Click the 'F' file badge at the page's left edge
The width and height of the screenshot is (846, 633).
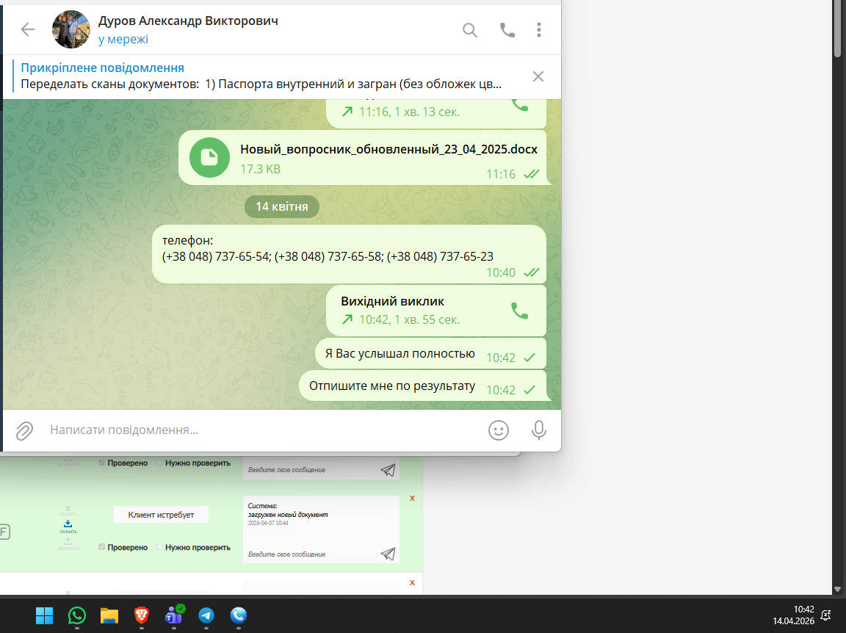pyautogui.click(x=4, y=532)
